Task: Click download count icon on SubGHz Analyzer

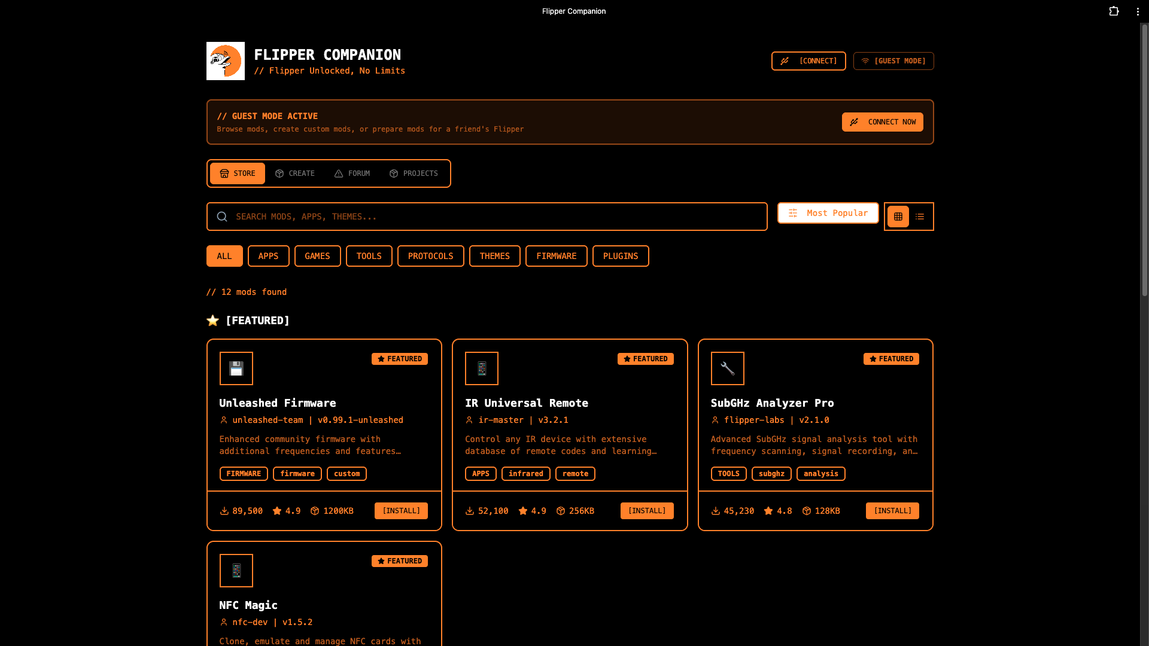Action: point(716,511)
